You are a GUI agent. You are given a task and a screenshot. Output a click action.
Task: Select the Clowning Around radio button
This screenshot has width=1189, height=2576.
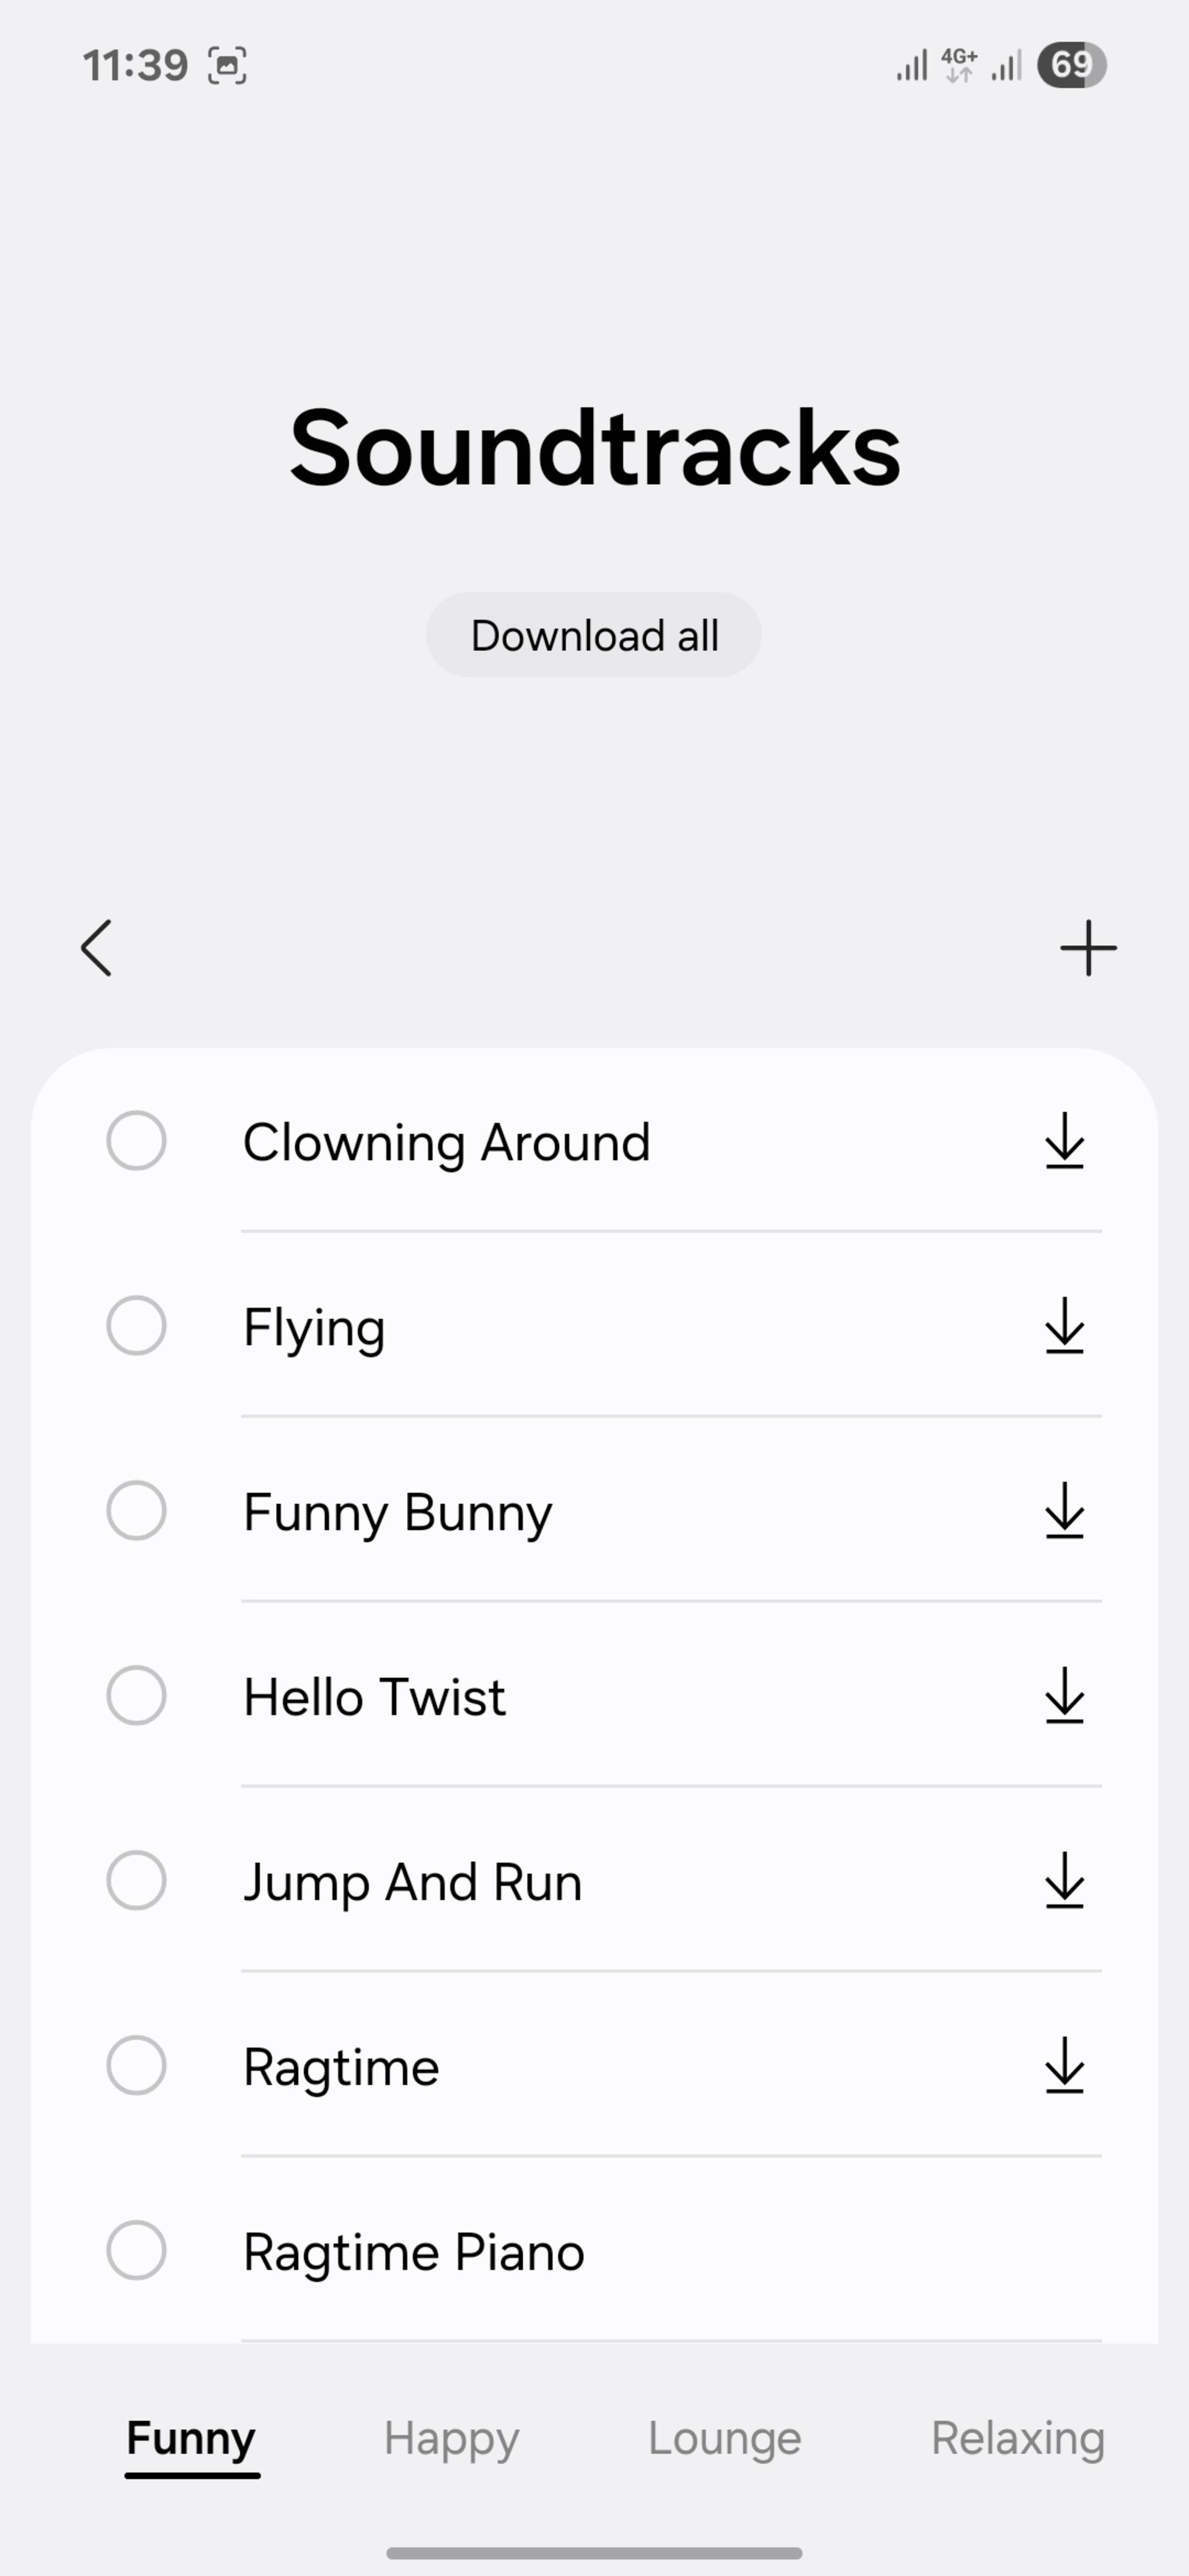[x=136, y=1140]
